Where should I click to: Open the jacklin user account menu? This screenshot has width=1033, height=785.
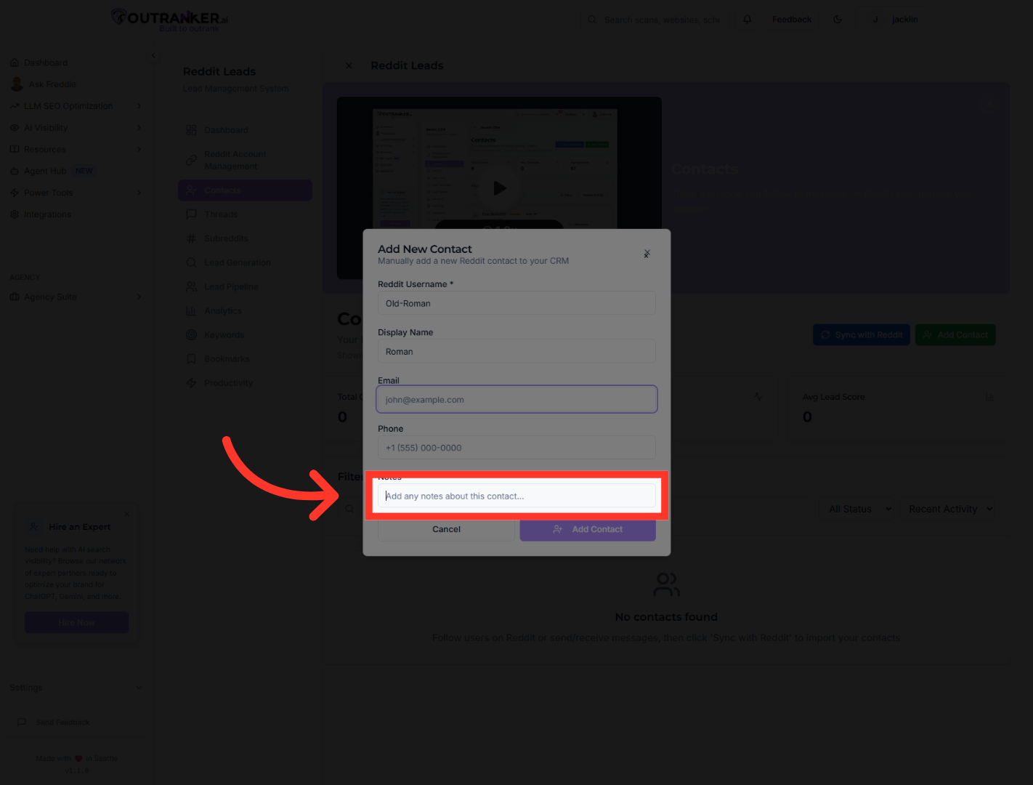(896, 20)
